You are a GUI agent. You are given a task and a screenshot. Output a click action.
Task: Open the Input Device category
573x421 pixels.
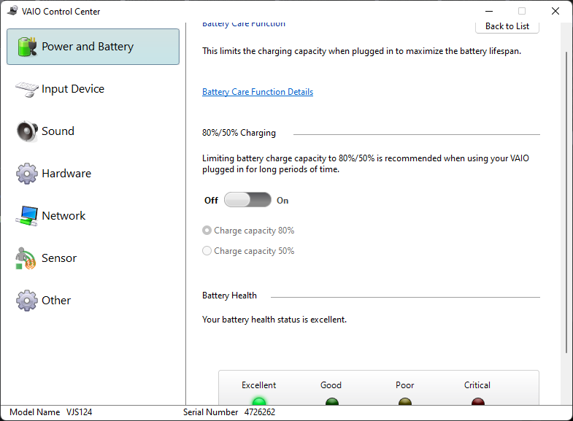[x=93, y=89]
